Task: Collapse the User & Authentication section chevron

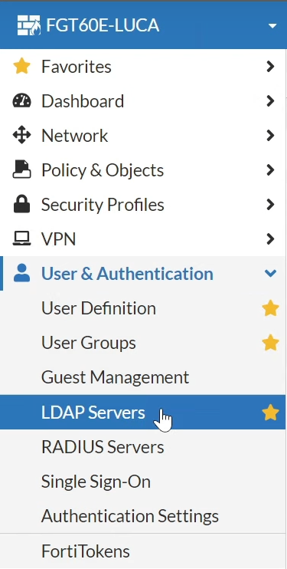Action: tap(270, 273)
